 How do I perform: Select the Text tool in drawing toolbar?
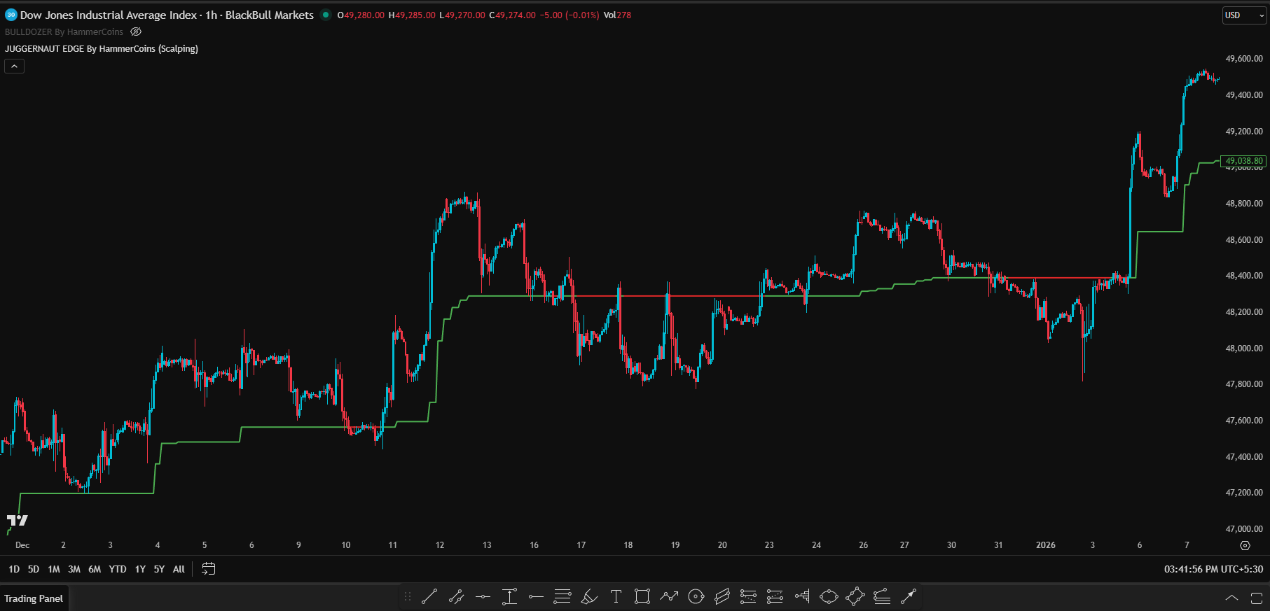(616, 597)
